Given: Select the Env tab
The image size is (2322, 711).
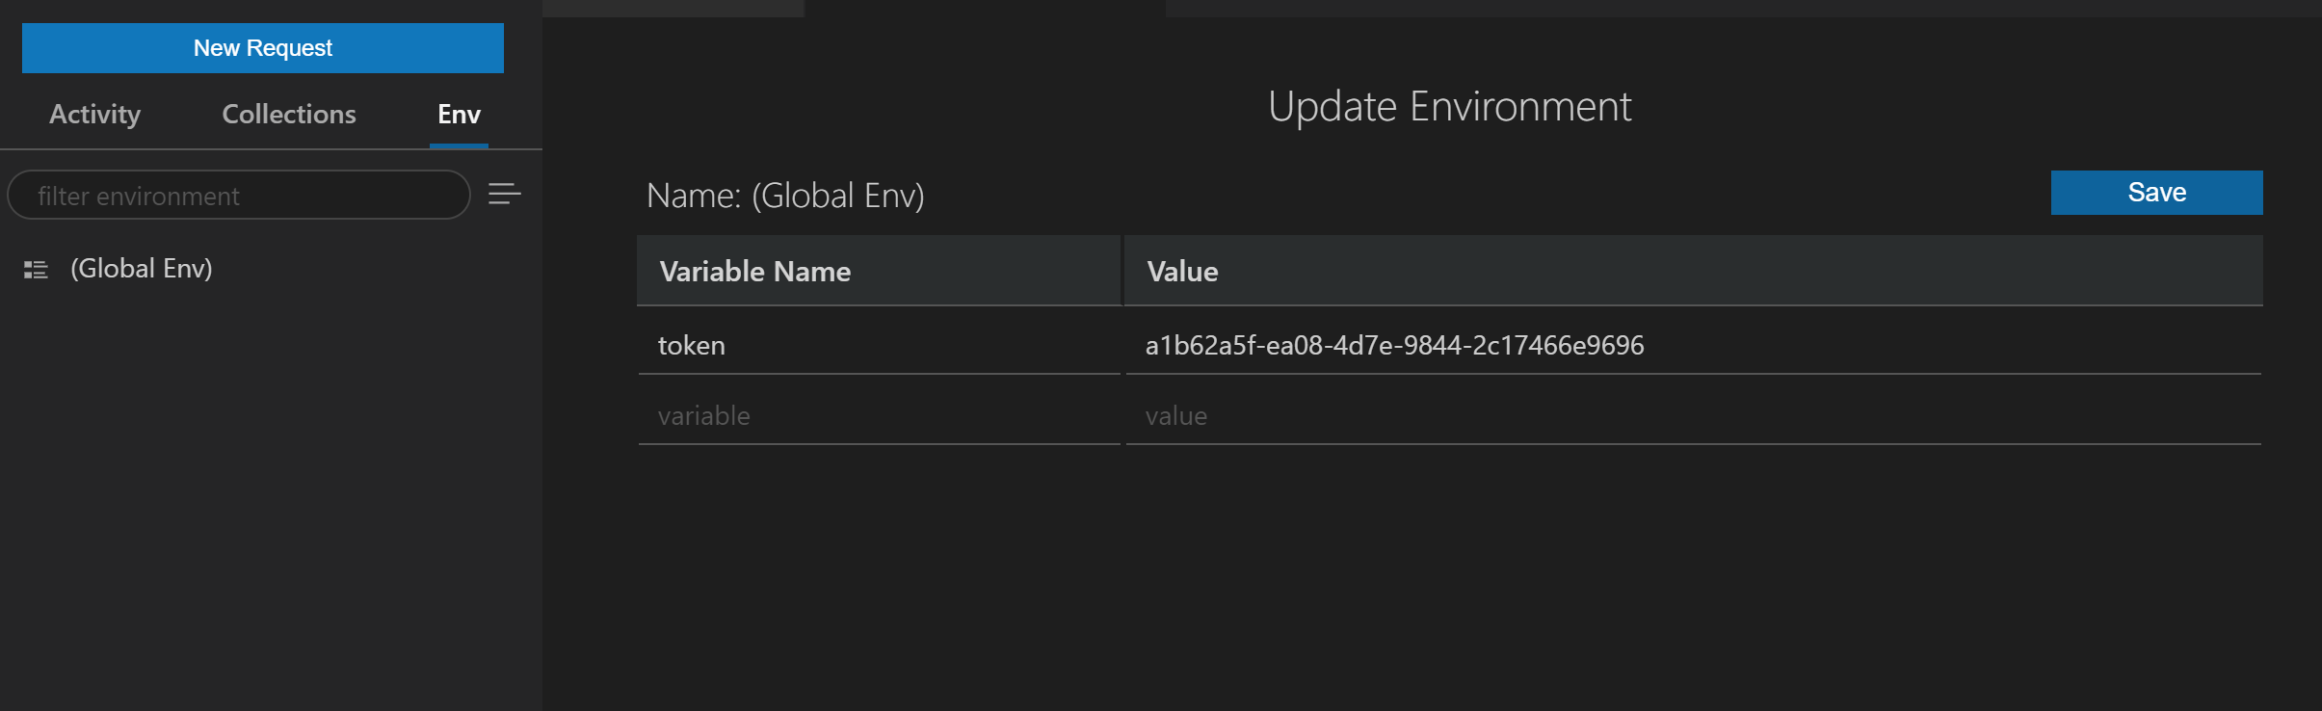Looking at the screenshot, I should click(x=459, y=114).
